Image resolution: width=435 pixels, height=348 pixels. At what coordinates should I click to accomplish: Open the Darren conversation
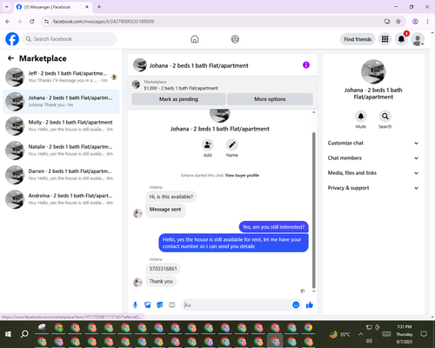coord(61,175)
